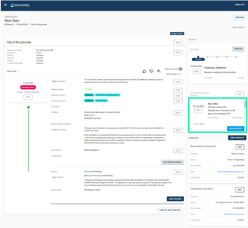Click the thumbs down icon

[152, 71]
